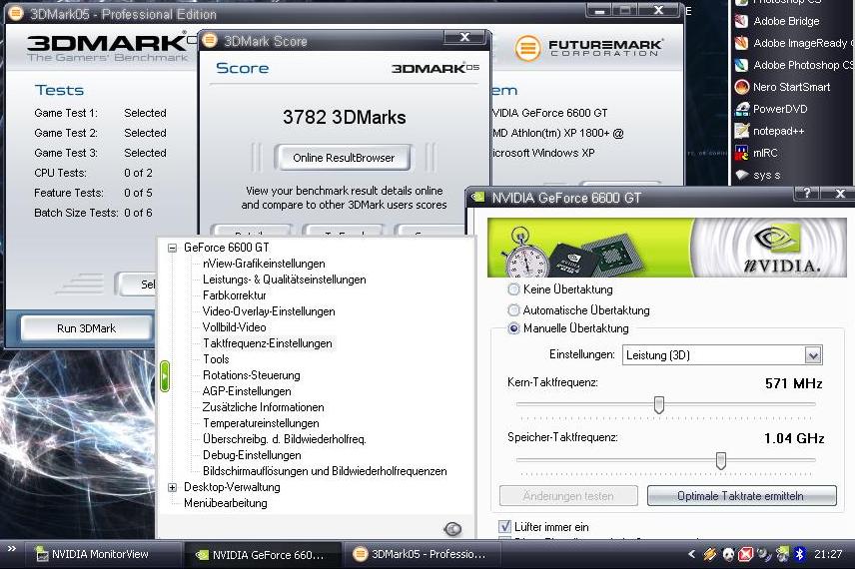Select Menübearbeitung in the tree
The image size is (855, 569).
pos(225,503)
